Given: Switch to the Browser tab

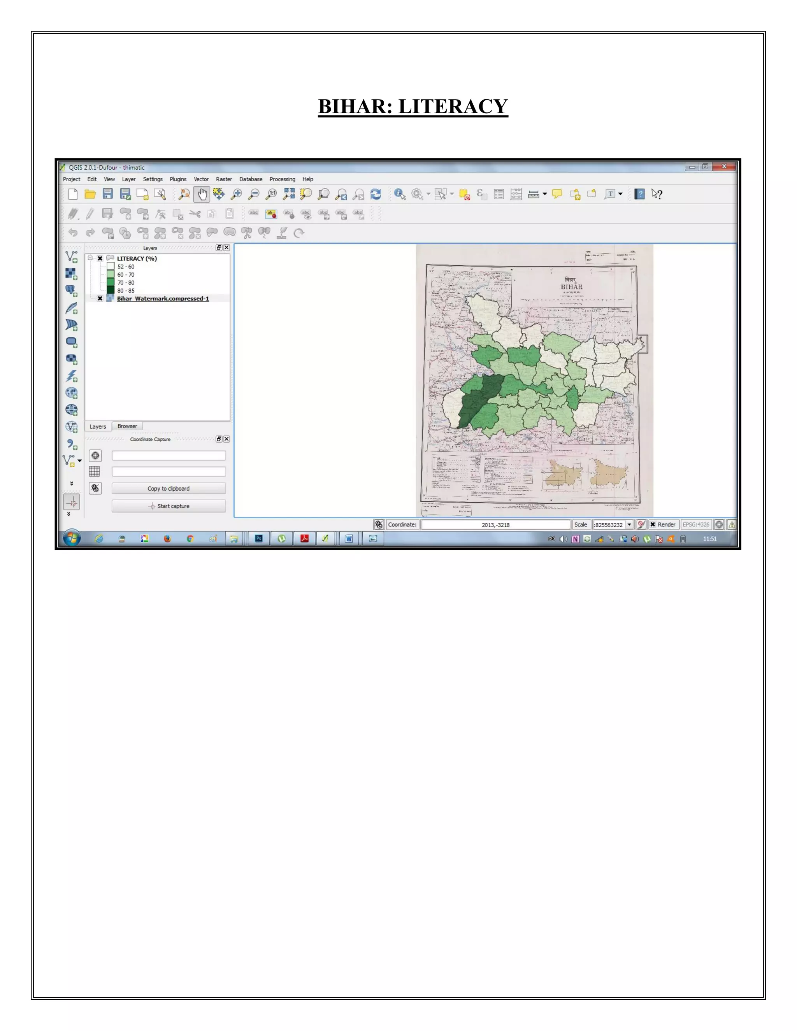Looking at the screenshot, I should tap(127, 426).
